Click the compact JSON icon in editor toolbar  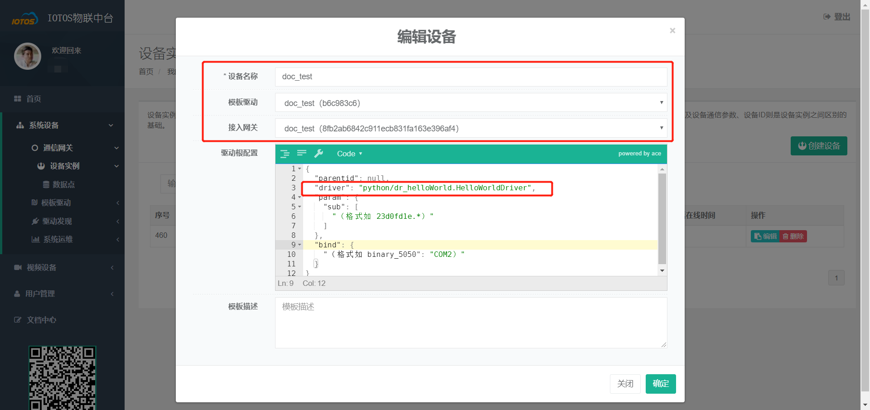[302, 153]
